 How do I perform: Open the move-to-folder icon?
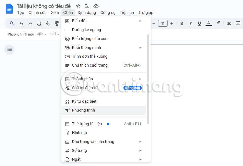pos(87,6)
